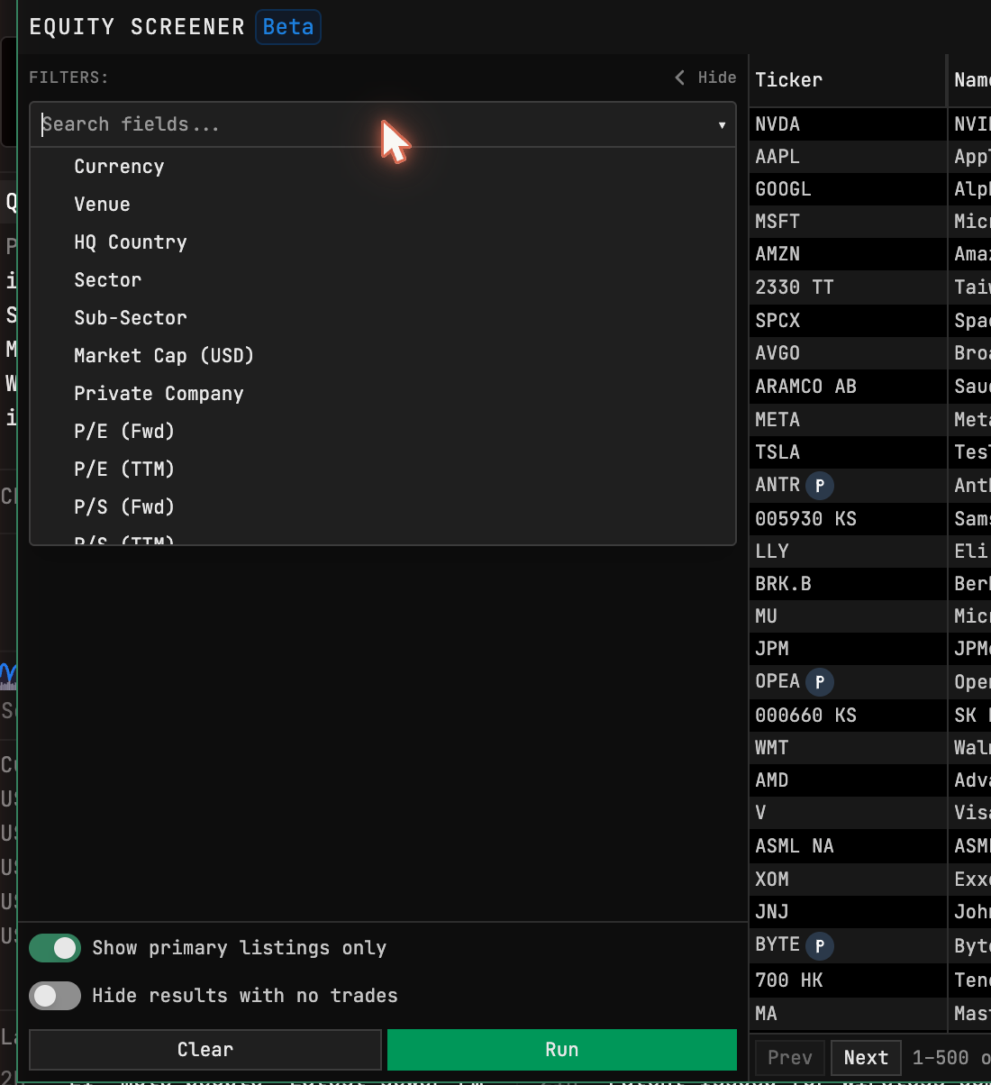Screen dimensions: 991x1085
Task: Select the LLY ticker row
Action: [848, 552]
